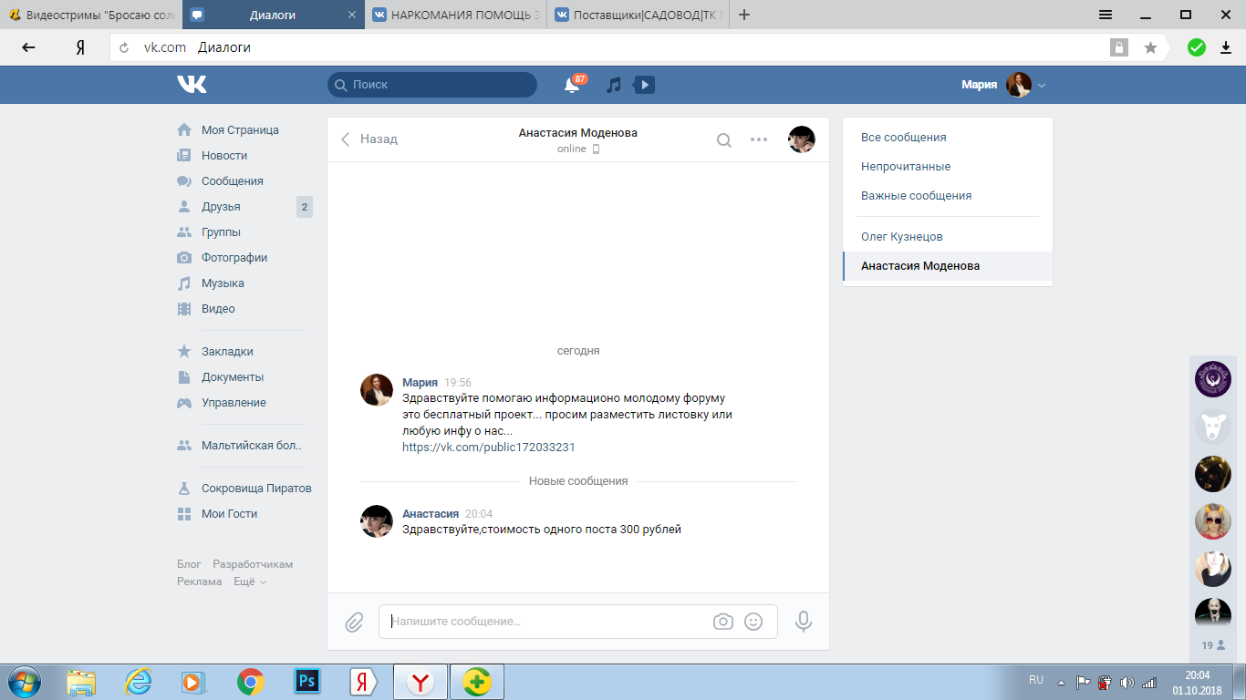
Task: Click the paperclip attachment icon
Action: (354, 622)
